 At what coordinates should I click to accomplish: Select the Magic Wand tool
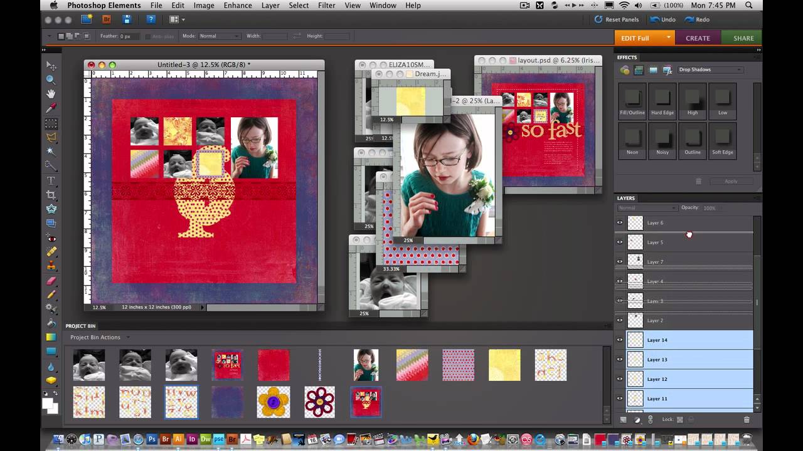[51, 152]
